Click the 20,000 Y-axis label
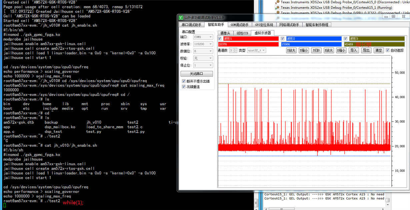The image size is (410, 210). point(399,146)
